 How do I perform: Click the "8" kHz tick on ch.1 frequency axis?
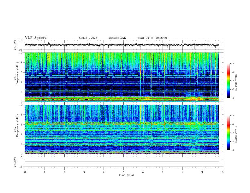[22, 62]
